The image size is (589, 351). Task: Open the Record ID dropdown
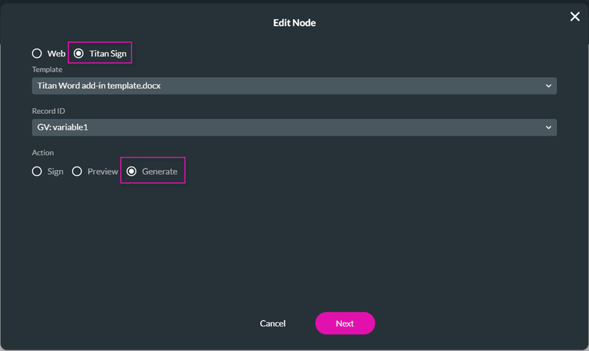coord(294,128)
